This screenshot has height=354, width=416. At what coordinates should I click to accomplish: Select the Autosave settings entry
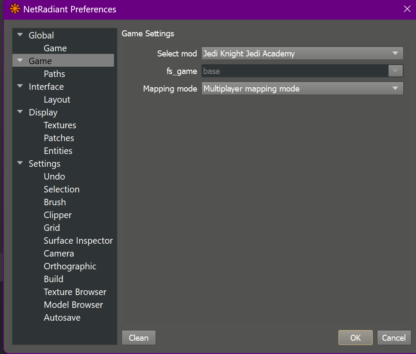(x=62, y=318)
